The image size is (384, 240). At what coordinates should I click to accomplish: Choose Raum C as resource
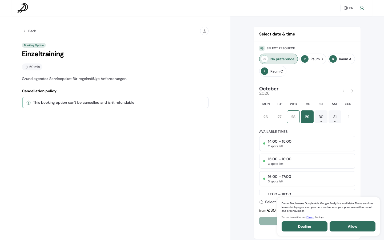(273, 71)
